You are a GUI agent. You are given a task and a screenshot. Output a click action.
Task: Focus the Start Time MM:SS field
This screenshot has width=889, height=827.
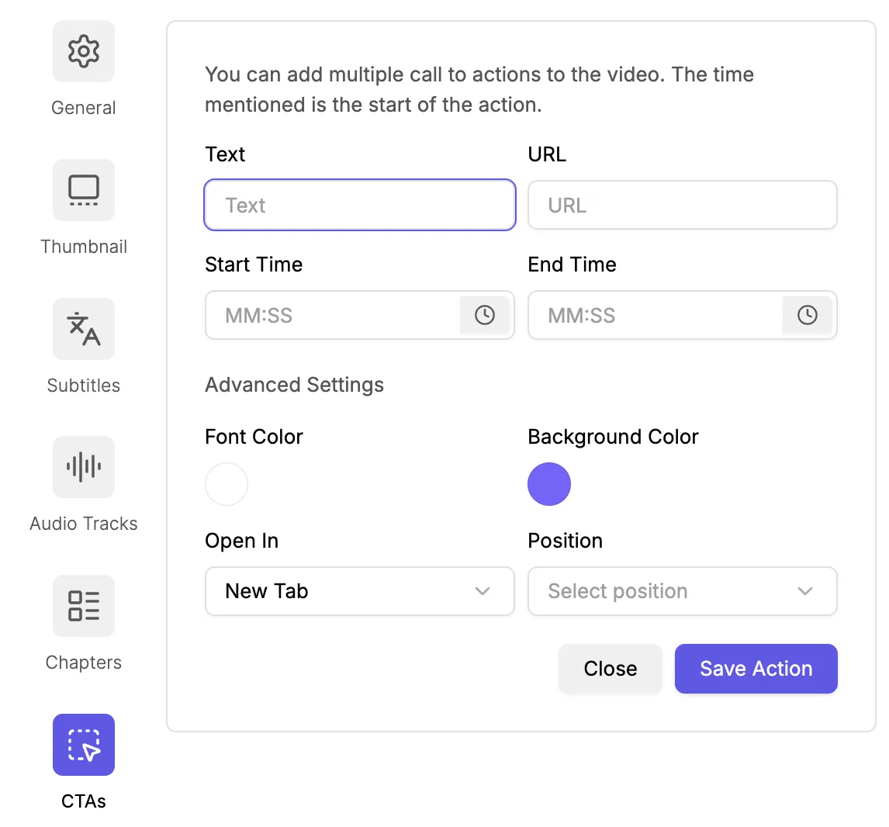[x=332, y=315]
